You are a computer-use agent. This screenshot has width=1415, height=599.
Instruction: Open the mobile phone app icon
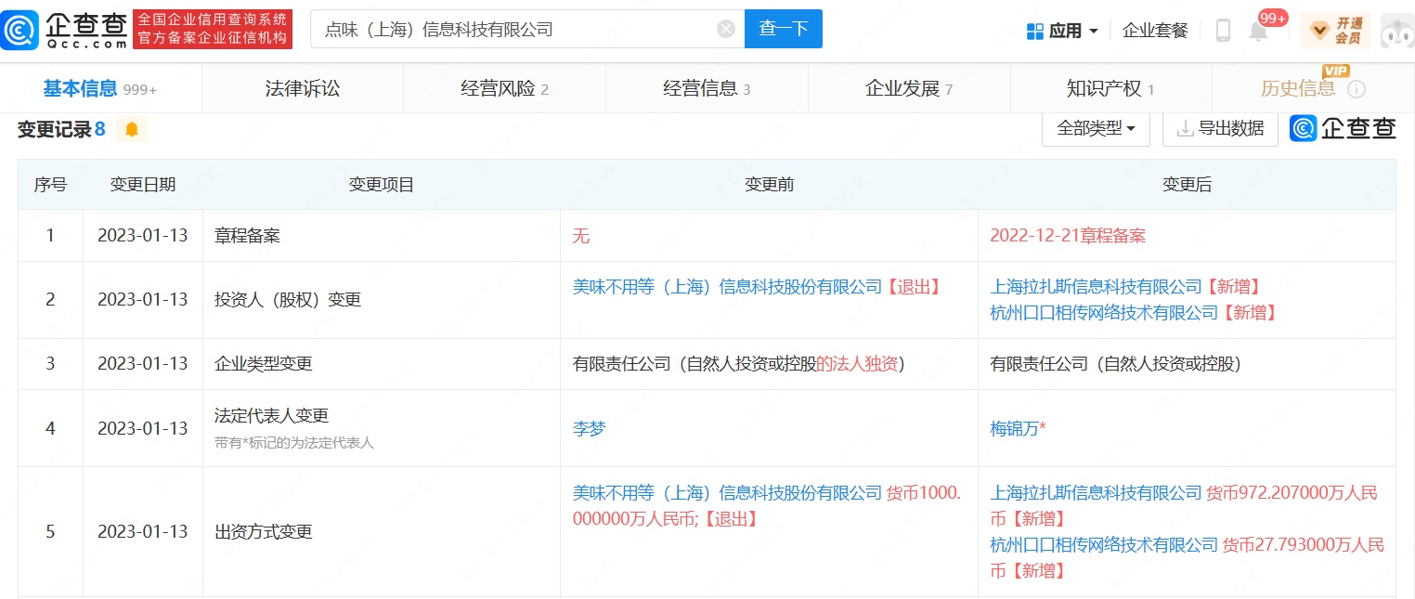click(x=1223, y=31)
